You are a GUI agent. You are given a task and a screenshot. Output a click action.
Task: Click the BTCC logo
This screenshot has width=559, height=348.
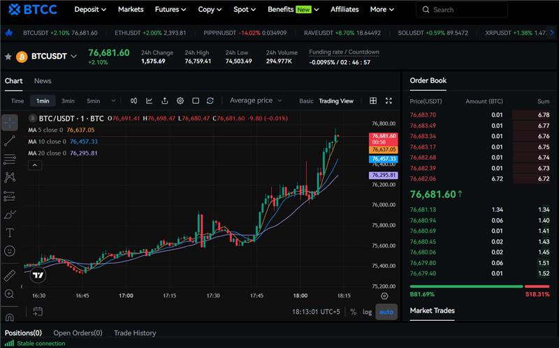[x=32, y=10]
